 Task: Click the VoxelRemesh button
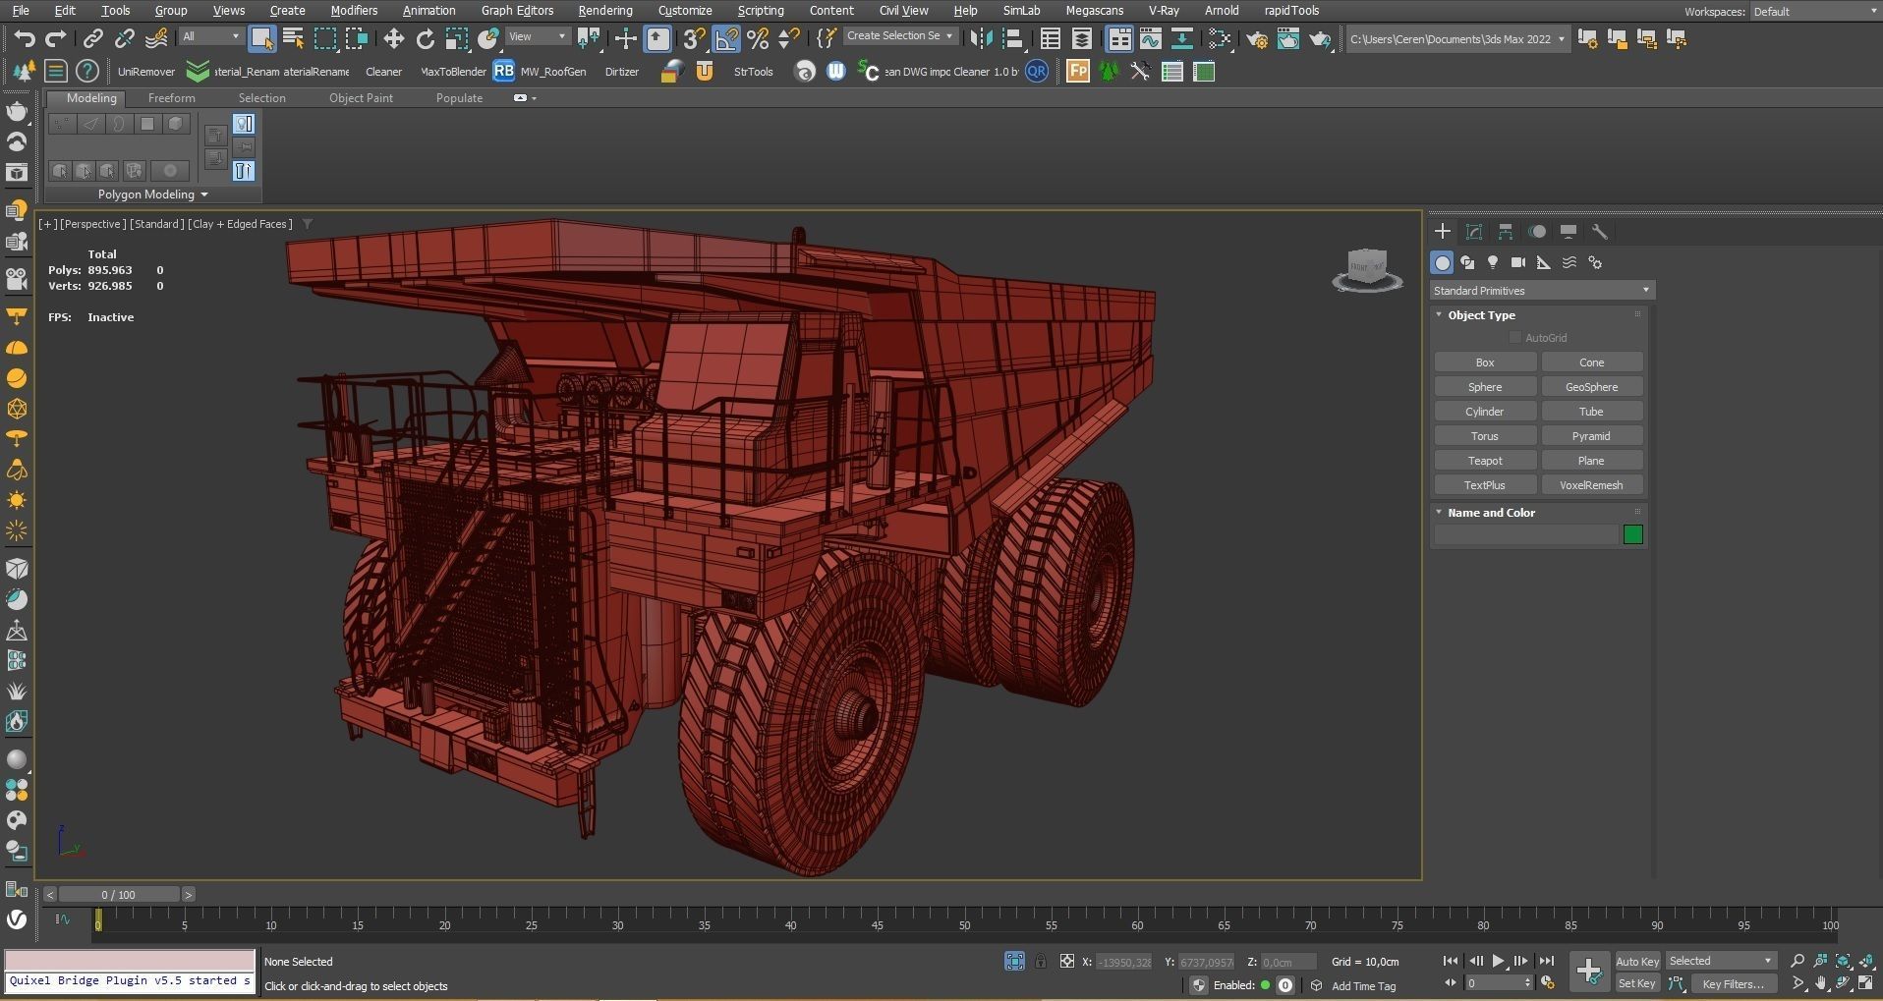click(1591, 485)
